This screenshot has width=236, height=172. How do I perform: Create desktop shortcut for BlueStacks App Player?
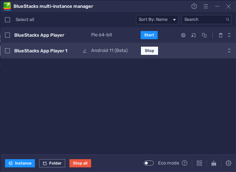coord(193,35)
